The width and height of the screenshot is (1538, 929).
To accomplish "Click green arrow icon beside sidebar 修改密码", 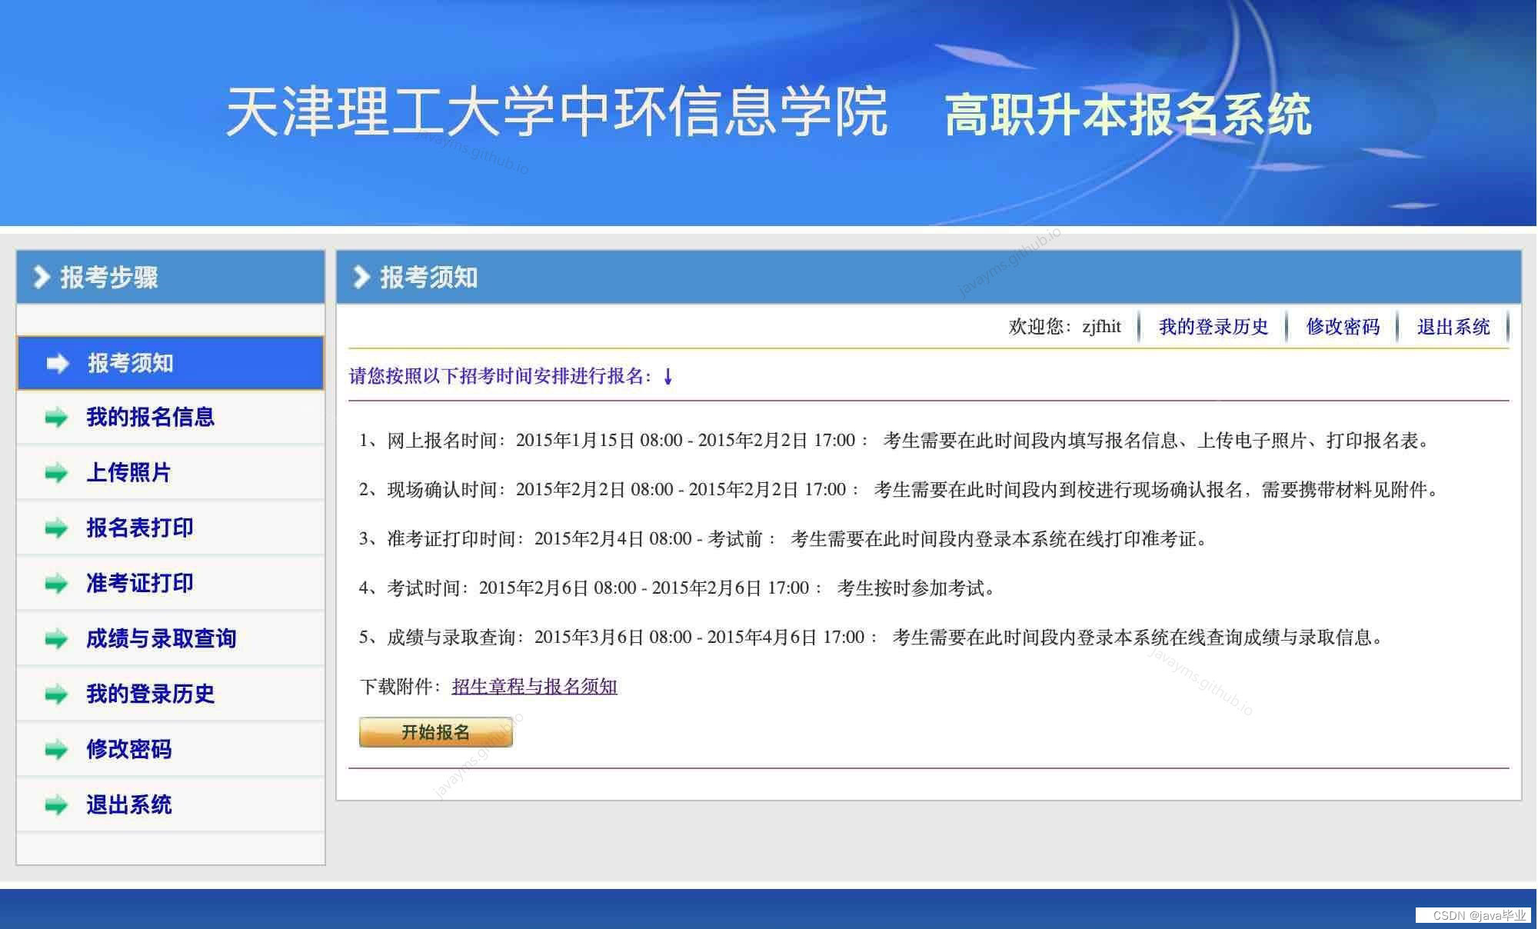I will 56,750.
